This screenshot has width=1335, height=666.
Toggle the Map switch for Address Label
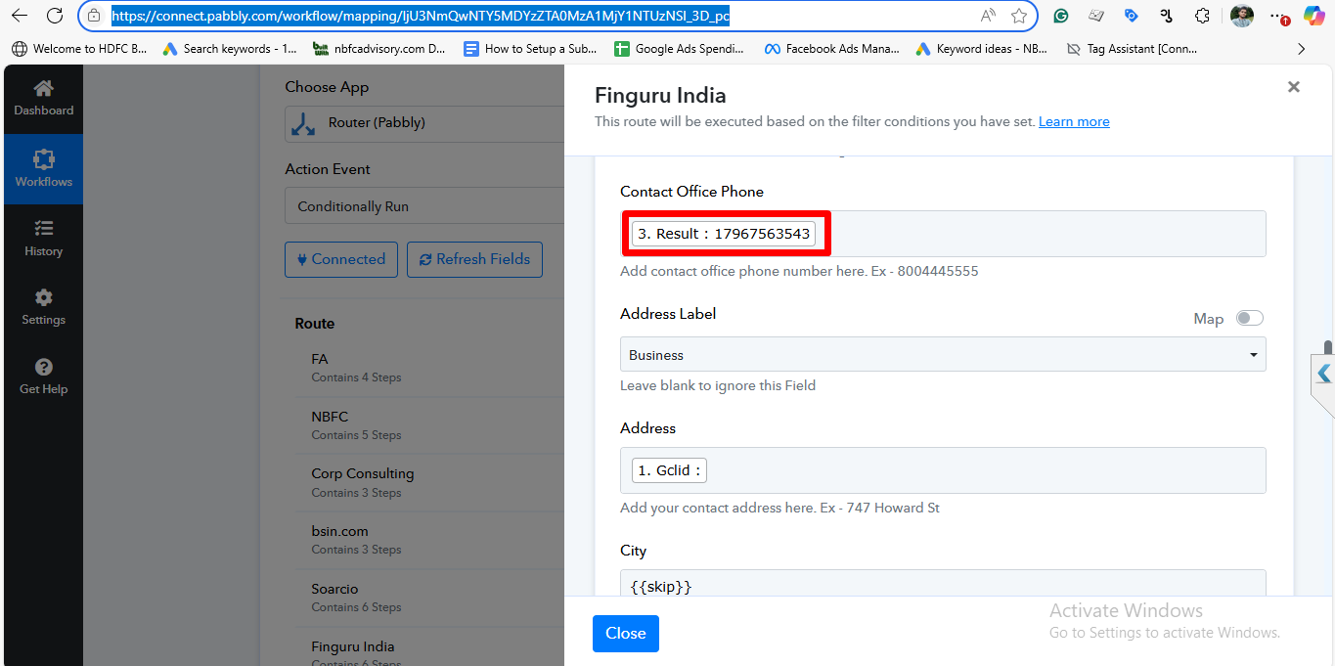[x=1250, y=318]
